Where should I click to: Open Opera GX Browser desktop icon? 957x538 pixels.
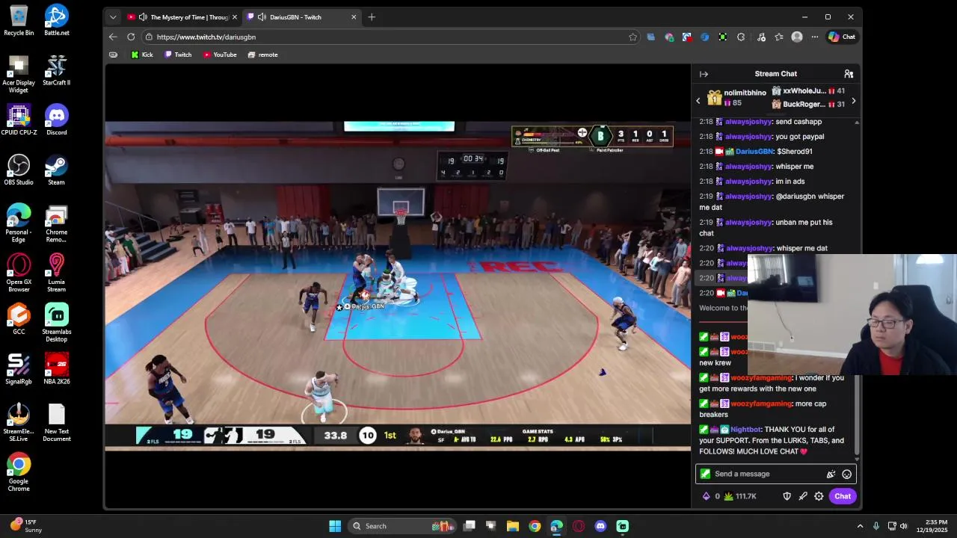pos(19,273)
